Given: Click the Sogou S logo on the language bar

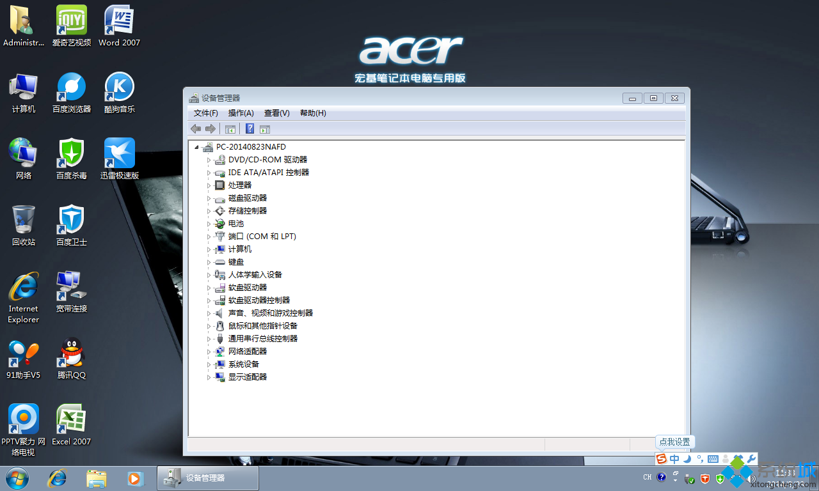Looking at the screenshot, I should coord(661,458).
